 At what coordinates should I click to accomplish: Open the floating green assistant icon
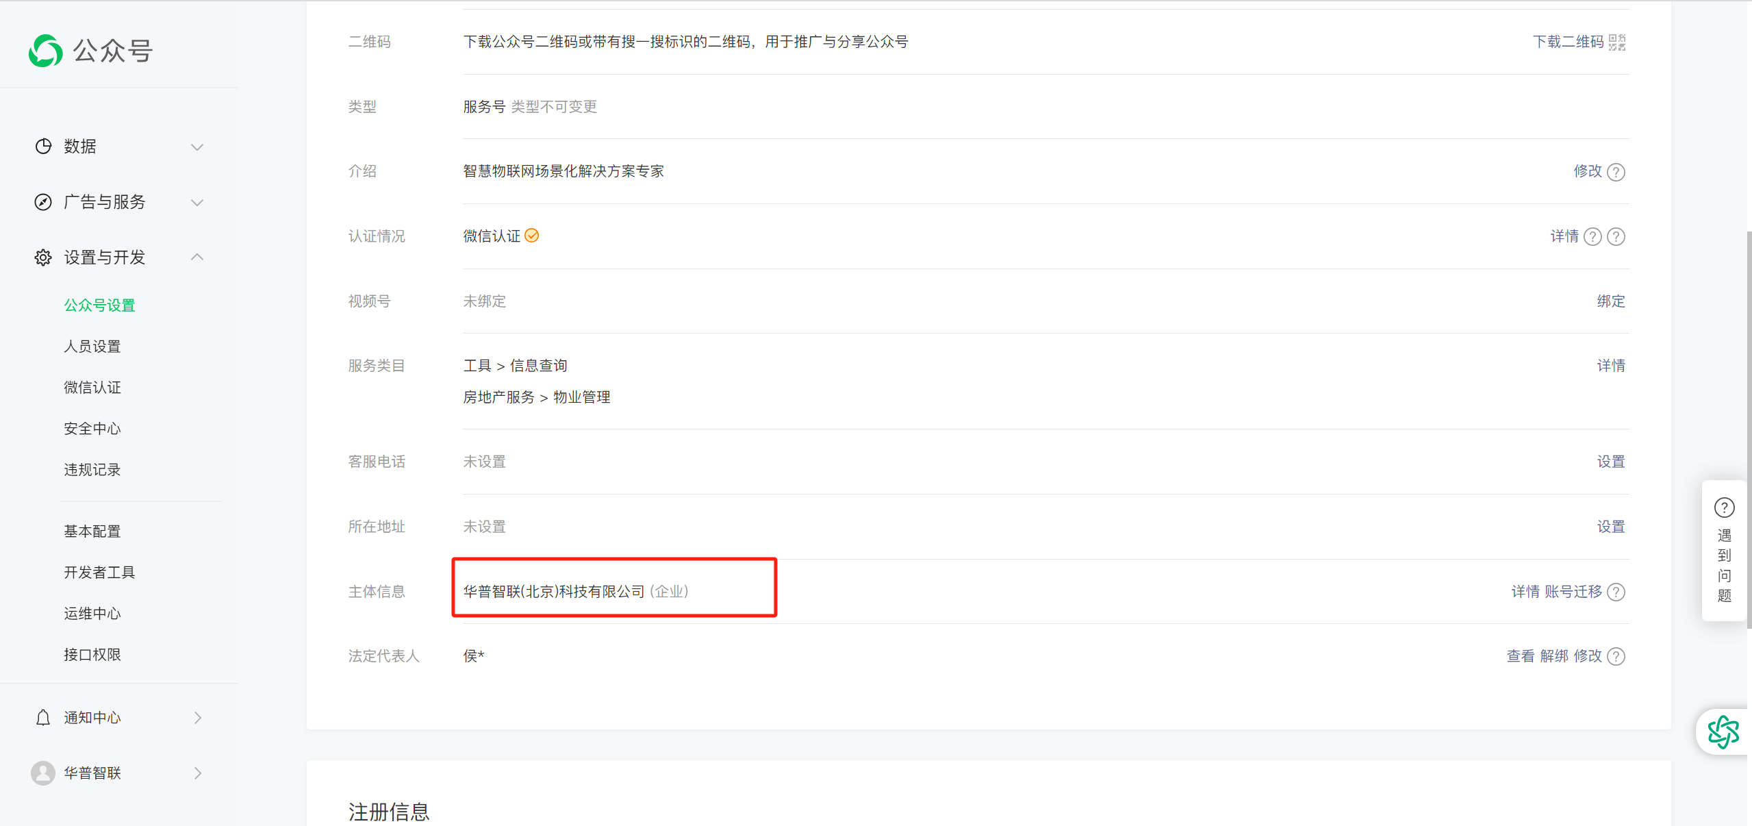pyautogui.click(x=1723, y=731)
